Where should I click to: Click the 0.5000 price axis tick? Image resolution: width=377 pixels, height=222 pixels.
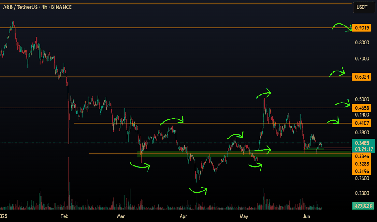362,99
